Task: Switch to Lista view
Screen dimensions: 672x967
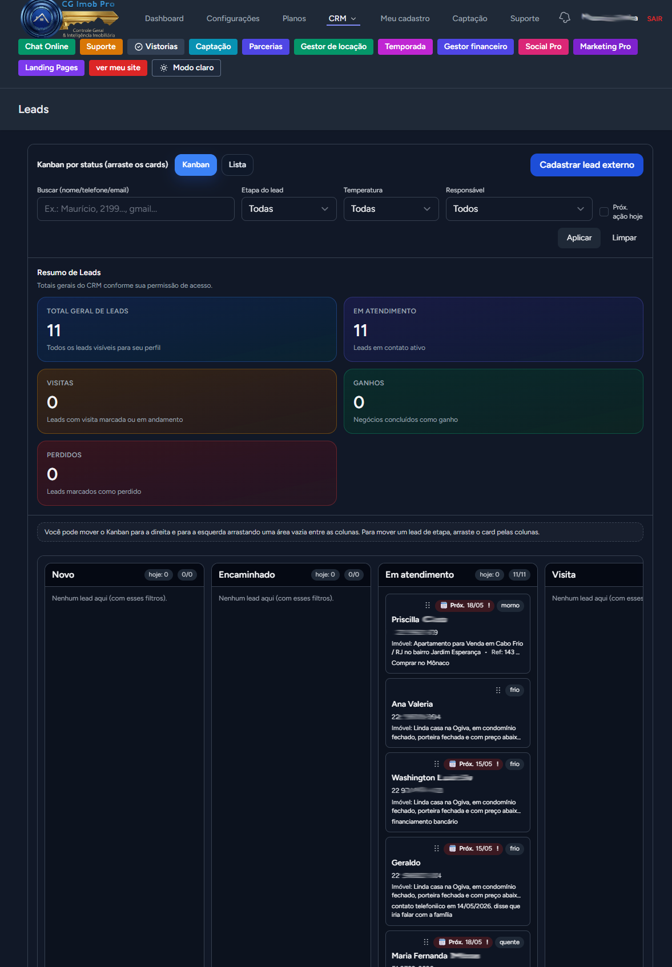Action: [238, 165]
